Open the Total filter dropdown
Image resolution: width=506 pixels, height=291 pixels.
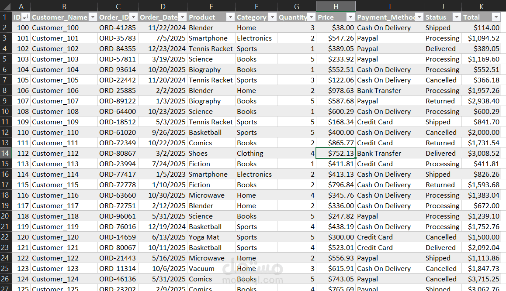coord(496,17)
